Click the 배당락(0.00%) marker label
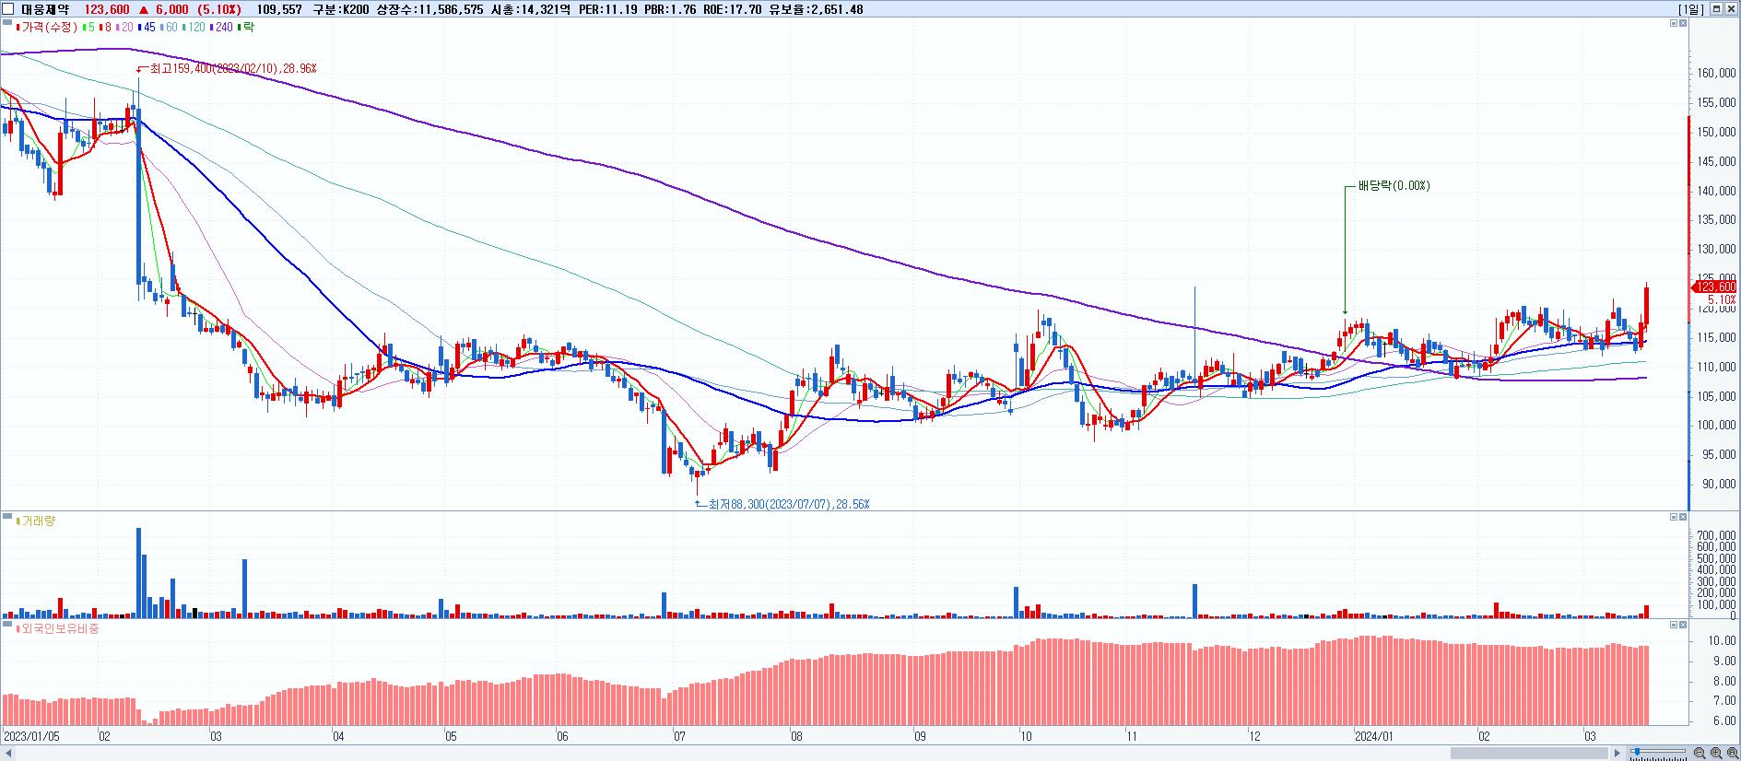This screenshot has width=1741, height=761. (1394, 186)
